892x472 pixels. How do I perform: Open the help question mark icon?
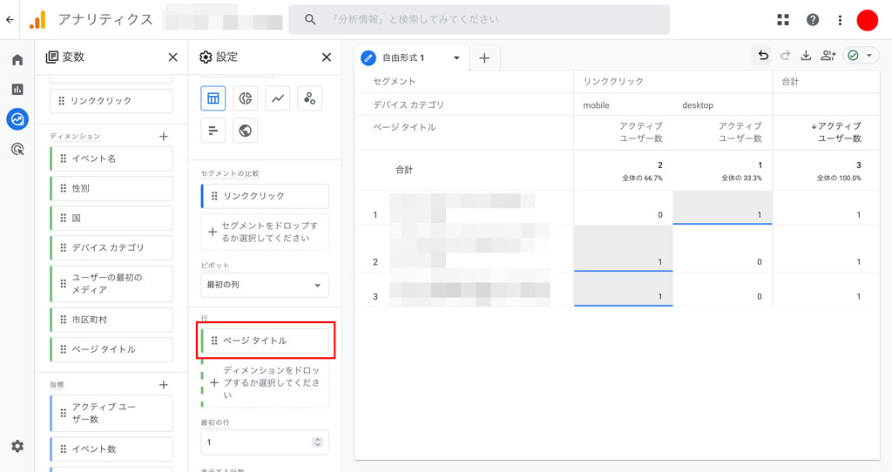(813, 20)
